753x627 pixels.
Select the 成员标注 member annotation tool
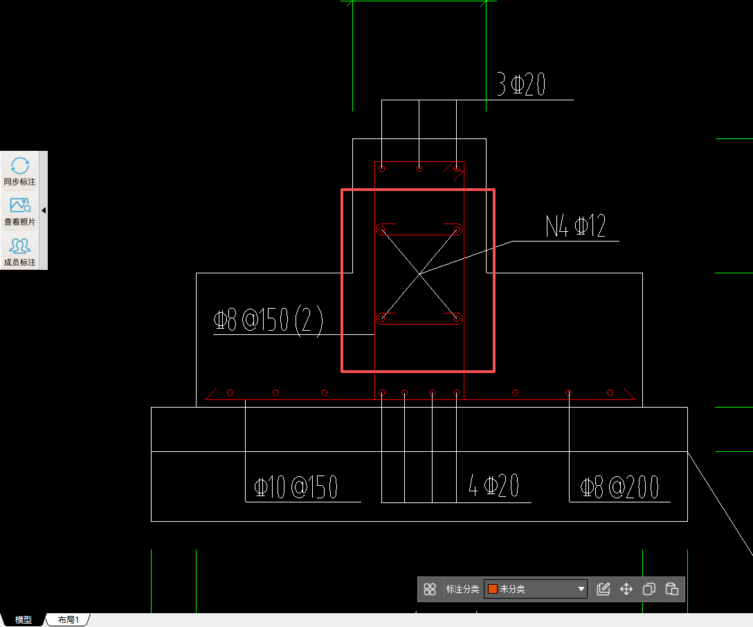(x=19, y=252)
